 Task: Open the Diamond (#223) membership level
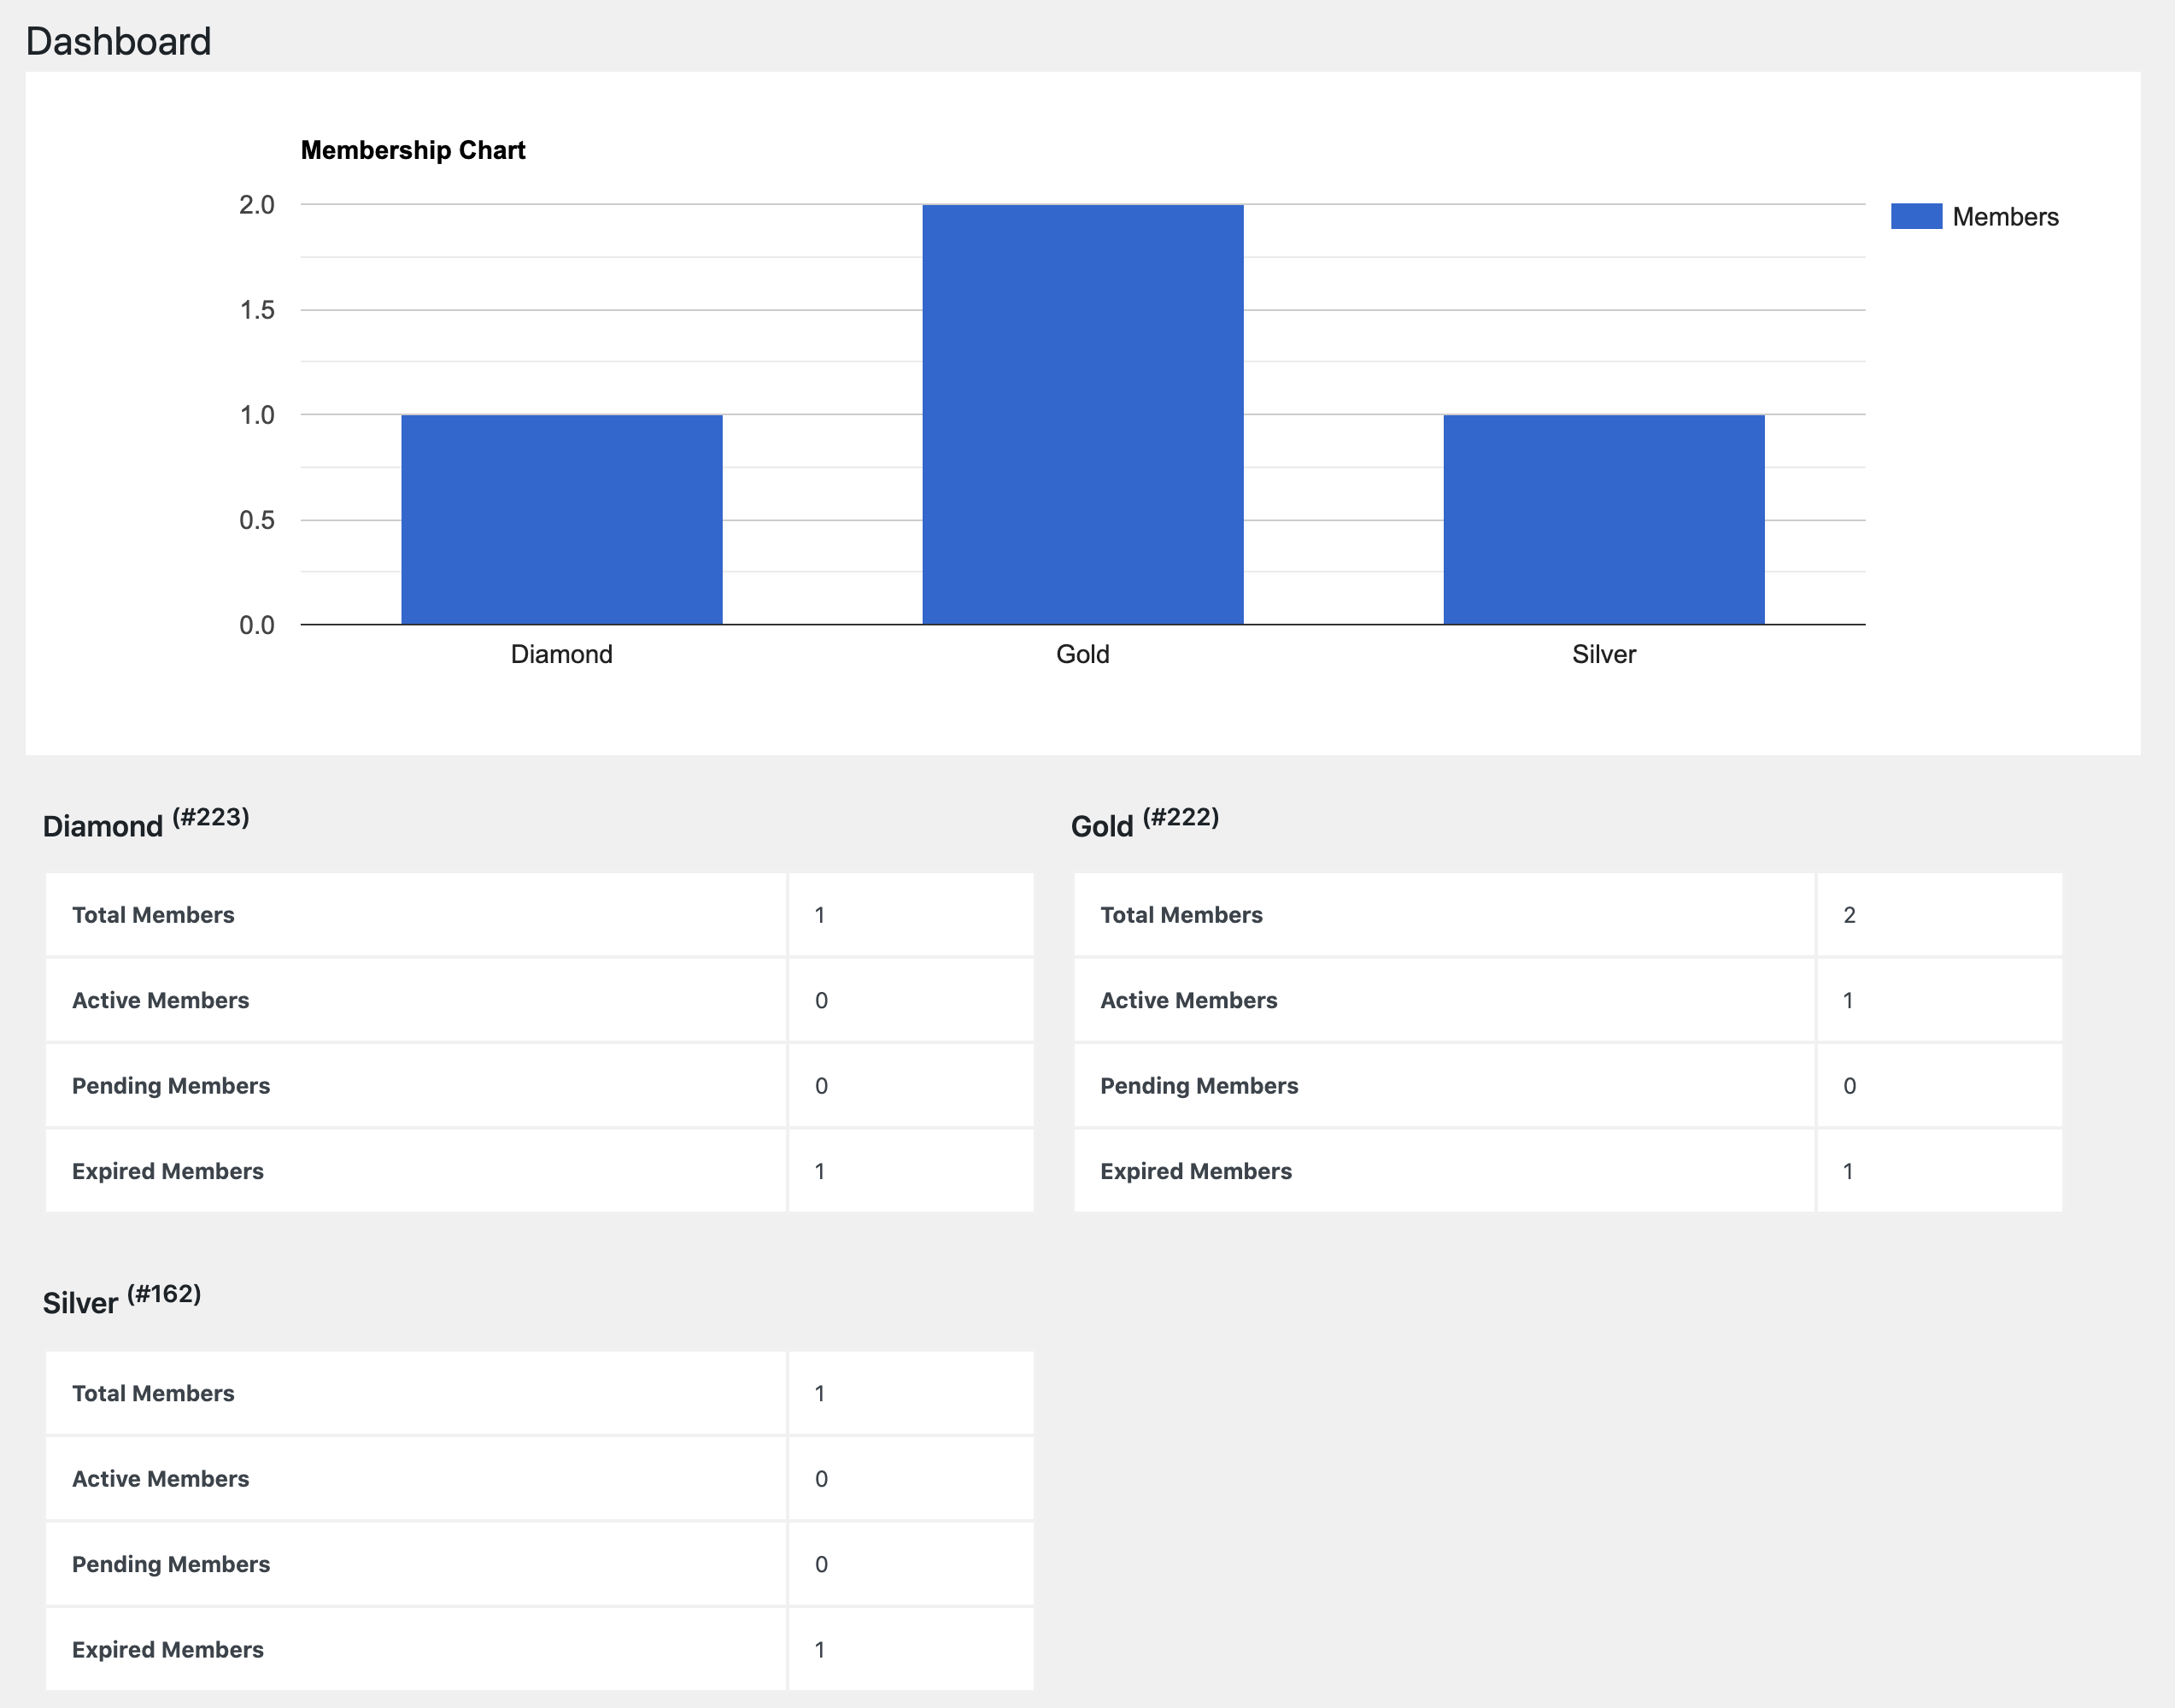tap(146, 824)
